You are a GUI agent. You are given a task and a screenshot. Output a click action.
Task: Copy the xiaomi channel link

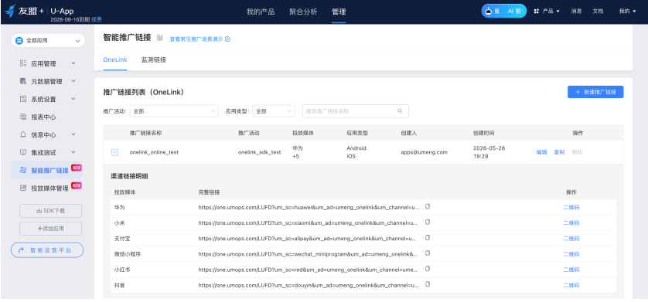pos(428,222)
